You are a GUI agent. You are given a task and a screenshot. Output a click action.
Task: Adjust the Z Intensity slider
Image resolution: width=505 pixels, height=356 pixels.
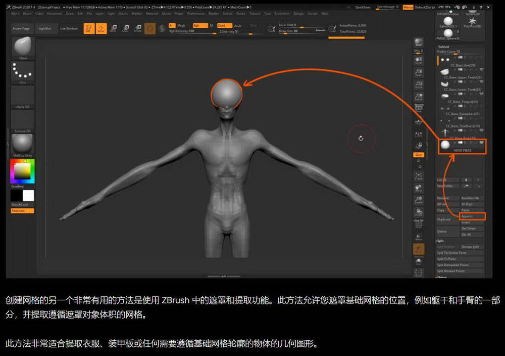240,31
